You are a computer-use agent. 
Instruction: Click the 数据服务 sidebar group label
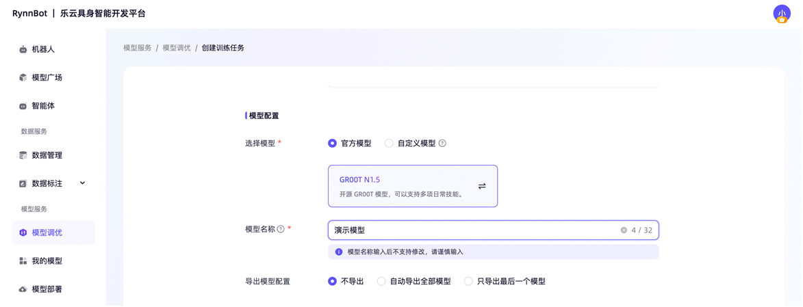(x=34, y=131)
